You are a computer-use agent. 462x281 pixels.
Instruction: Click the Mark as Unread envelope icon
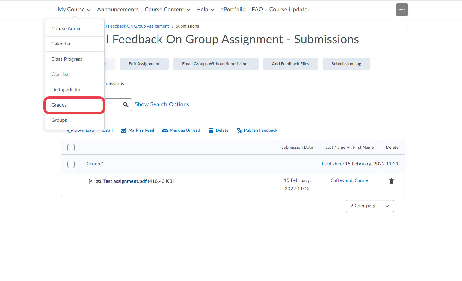[x=165, y=130]
